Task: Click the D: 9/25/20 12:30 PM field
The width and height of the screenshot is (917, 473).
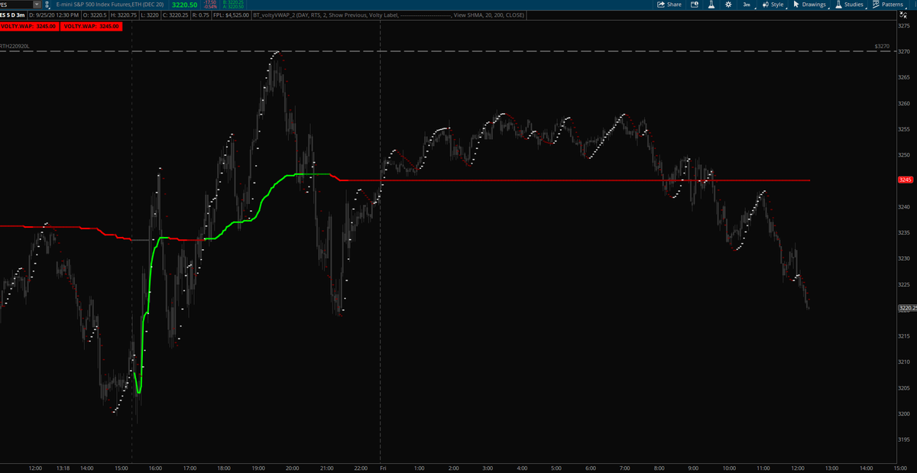Action: [x=55, y=15]
